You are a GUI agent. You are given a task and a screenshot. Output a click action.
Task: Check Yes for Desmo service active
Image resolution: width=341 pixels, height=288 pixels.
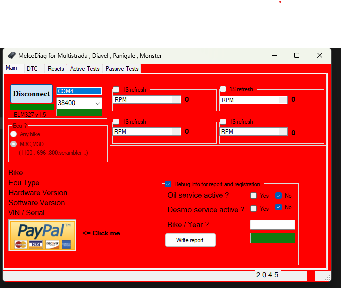coord(253,209)
